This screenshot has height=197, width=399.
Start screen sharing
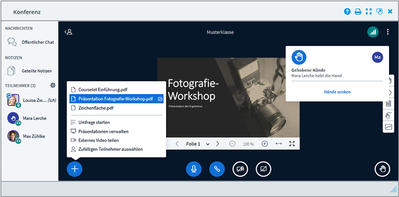(x=263, y=169)
